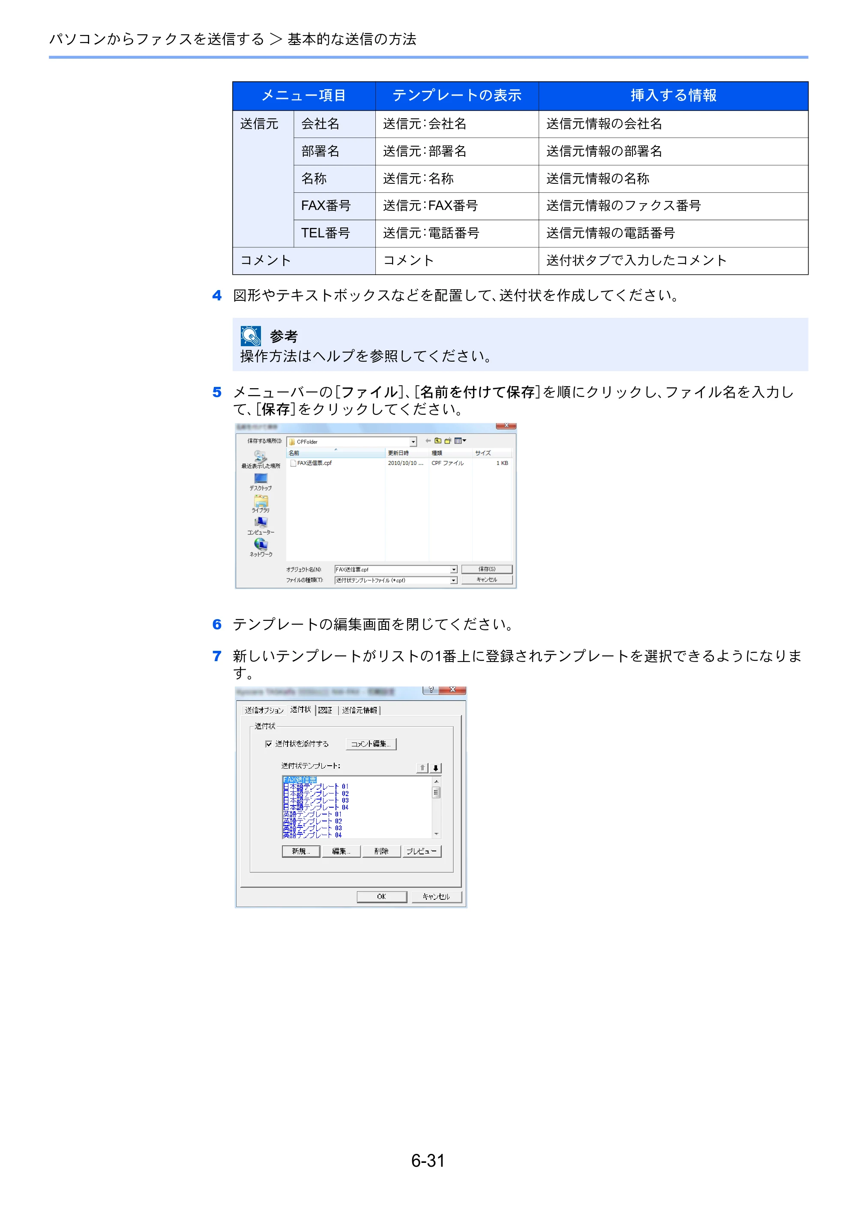Click キャンセル in the save dialog
This screenshot has height=1213, width=857.
(x=487, y=580)
